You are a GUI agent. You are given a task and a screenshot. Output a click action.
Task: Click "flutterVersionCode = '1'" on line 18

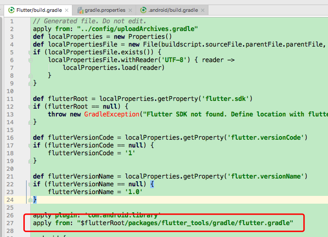pos(92,153)
